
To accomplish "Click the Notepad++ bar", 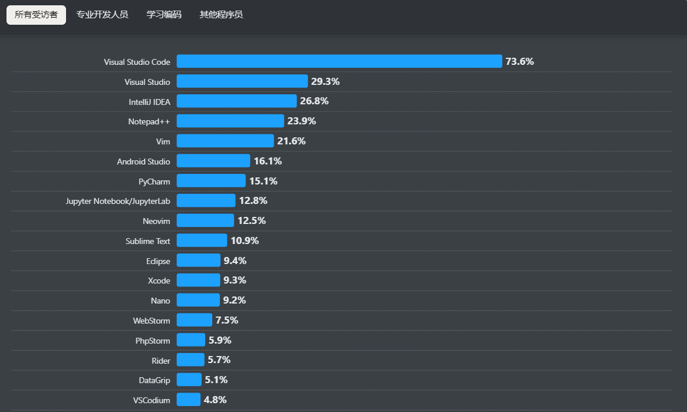I will (x=230, y=121).
